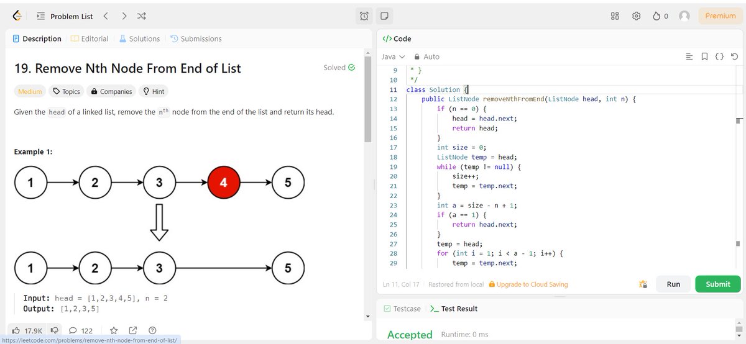Show the Companies tag list
This screenshot has height=344, width=746.
[x=111, y=91]
